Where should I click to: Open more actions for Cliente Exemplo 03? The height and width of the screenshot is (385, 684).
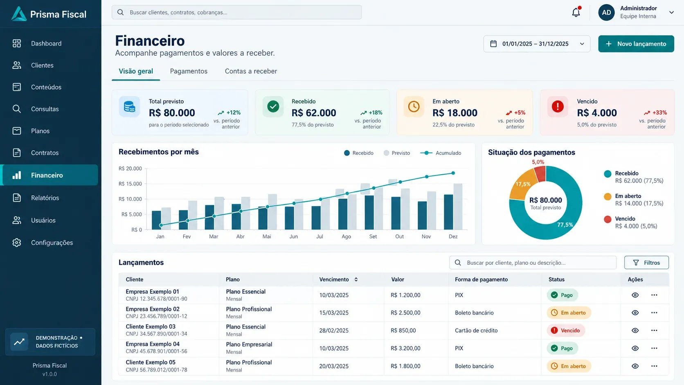tap(654, 330)
